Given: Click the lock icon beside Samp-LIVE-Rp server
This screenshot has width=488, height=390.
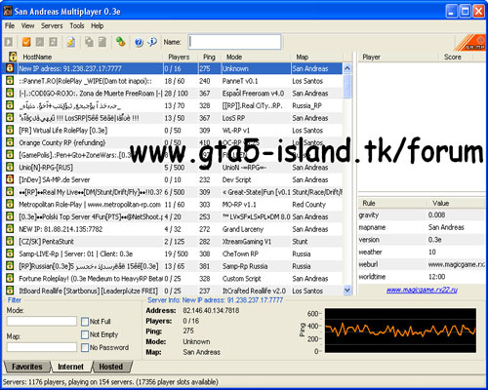Looking at the screenshot, I should pyautogui.click(x=10, y=253).
